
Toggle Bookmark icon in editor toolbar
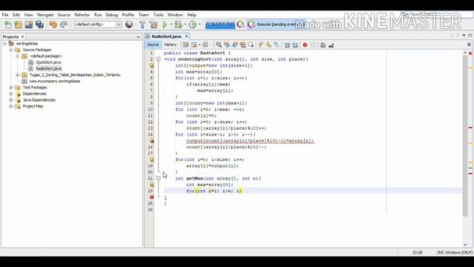coord(276,44)
